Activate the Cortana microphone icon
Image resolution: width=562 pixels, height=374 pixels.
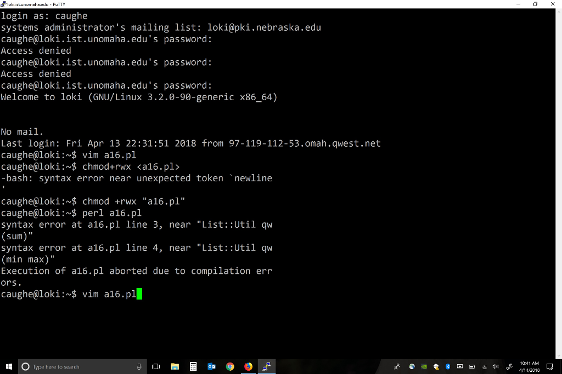139,366
